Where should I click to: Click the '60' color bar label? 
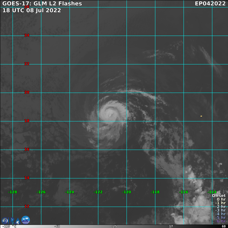pos(224,226)
